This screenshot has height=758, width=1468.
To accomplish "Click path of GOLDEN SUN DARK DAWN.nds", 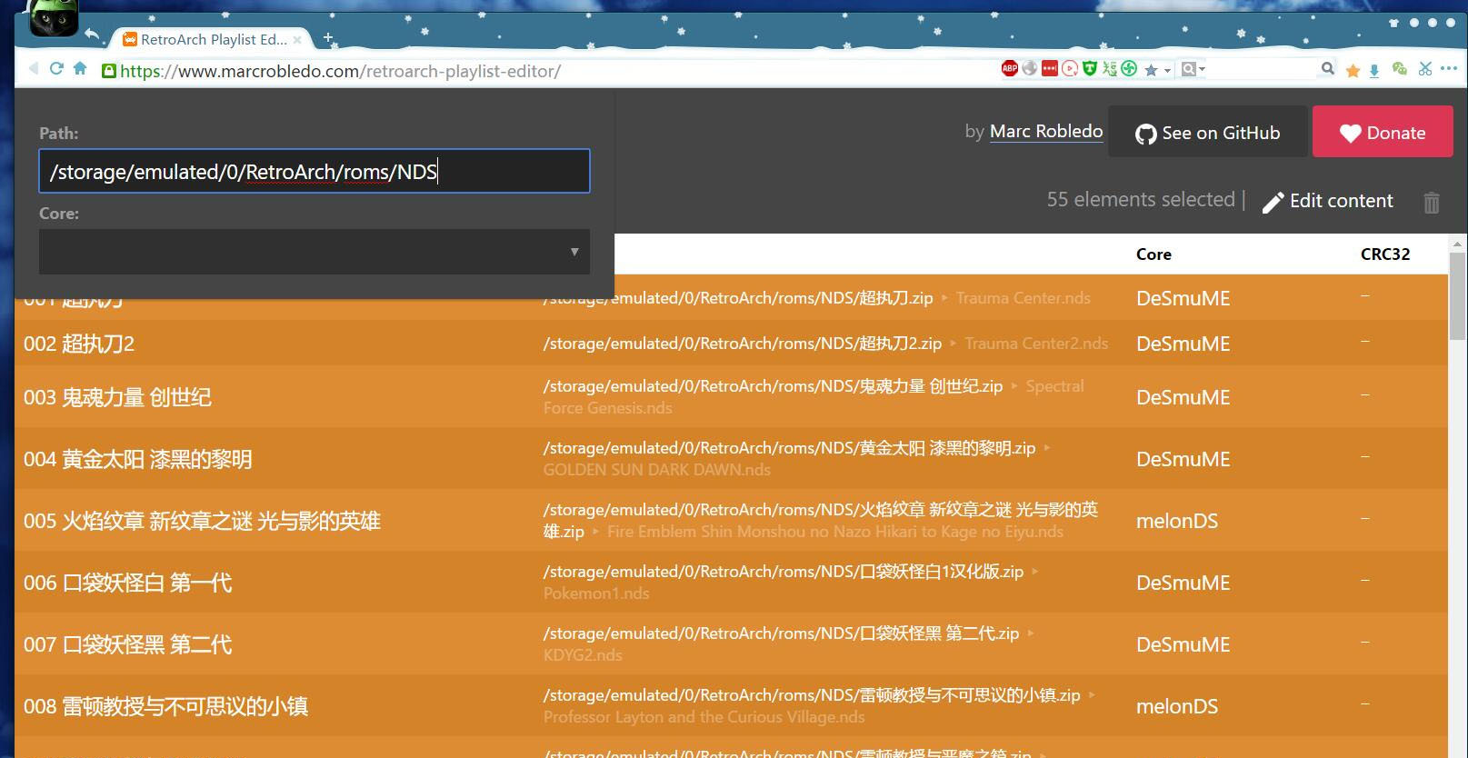I will [x=797, y=459].
